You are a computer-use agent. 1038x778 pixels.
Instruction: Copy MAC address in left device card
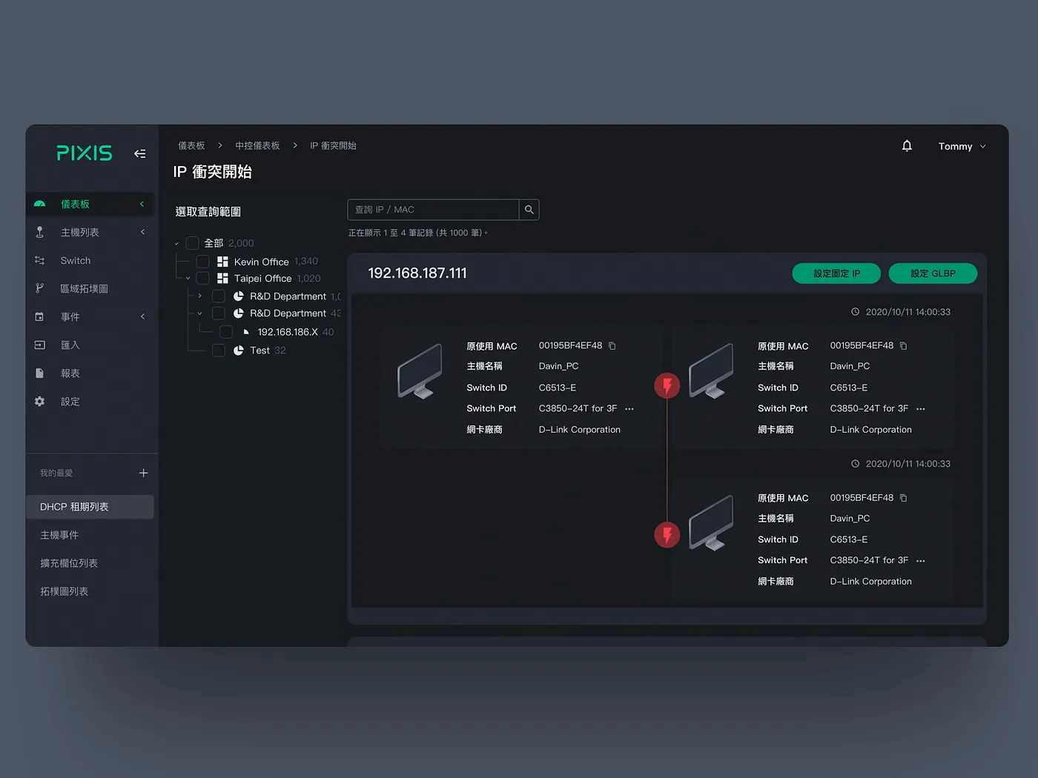(612, 346)
